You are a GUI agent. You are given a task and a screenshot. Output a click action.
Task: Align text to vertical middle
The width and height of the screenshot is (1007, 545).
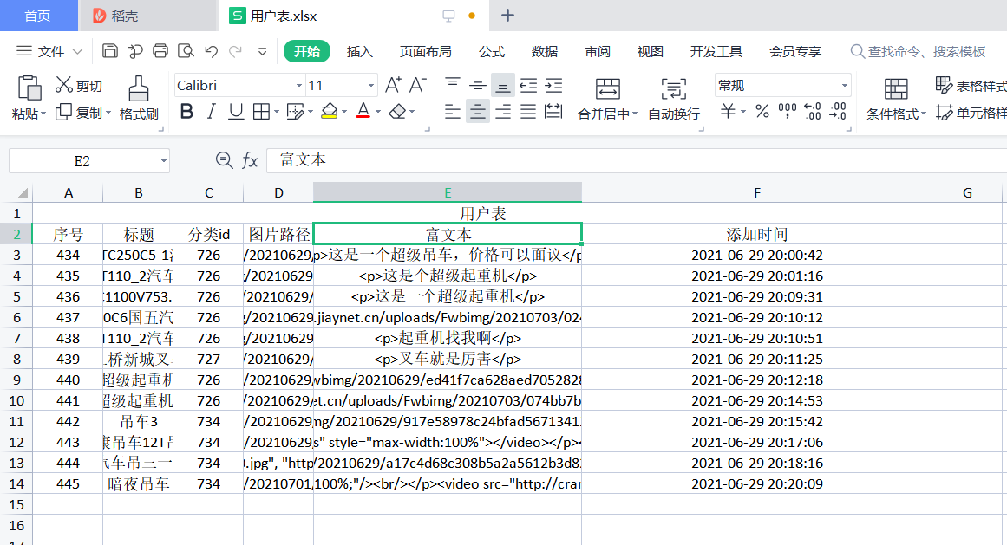pos(477,85)
